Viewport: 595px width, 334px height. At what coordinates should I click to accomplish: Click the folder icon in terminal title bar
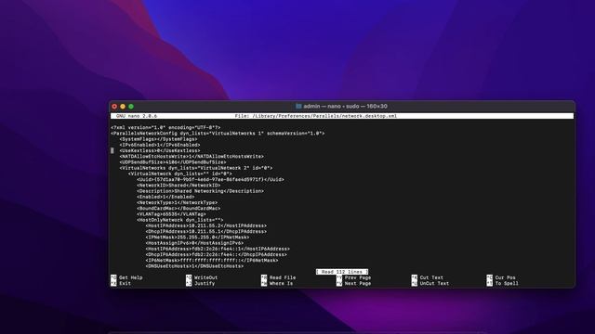298,107
